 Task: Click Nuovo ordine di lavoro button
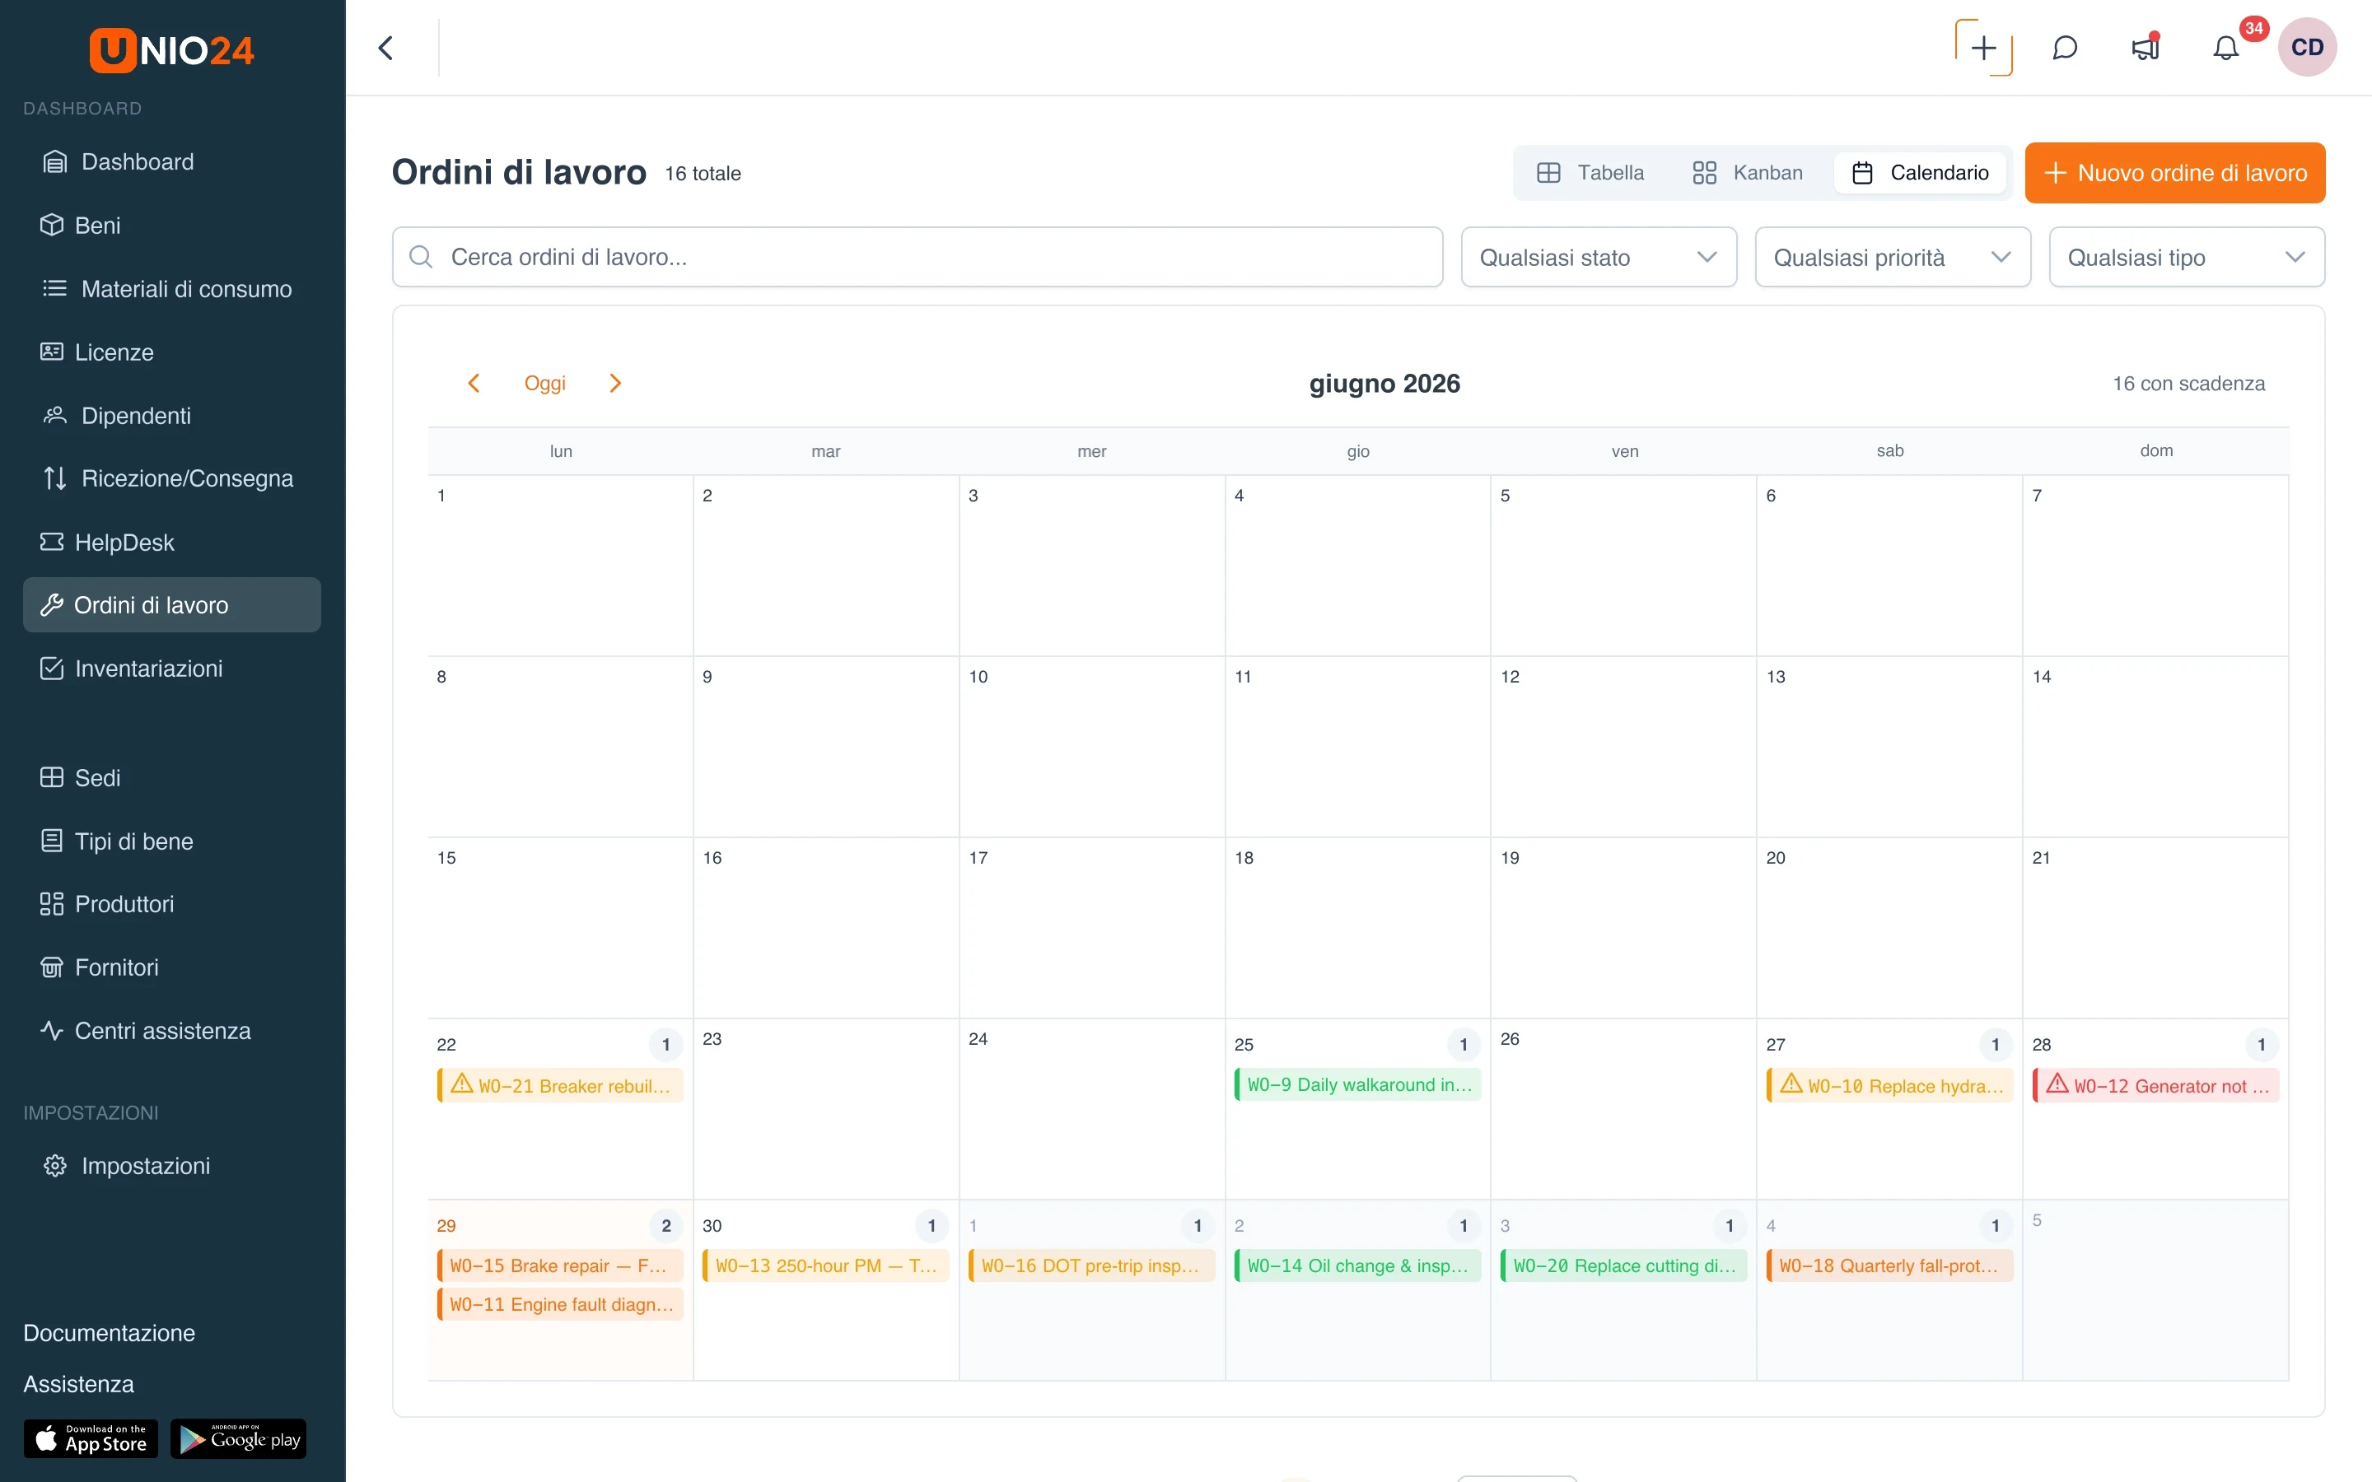tap(2175, 173)
